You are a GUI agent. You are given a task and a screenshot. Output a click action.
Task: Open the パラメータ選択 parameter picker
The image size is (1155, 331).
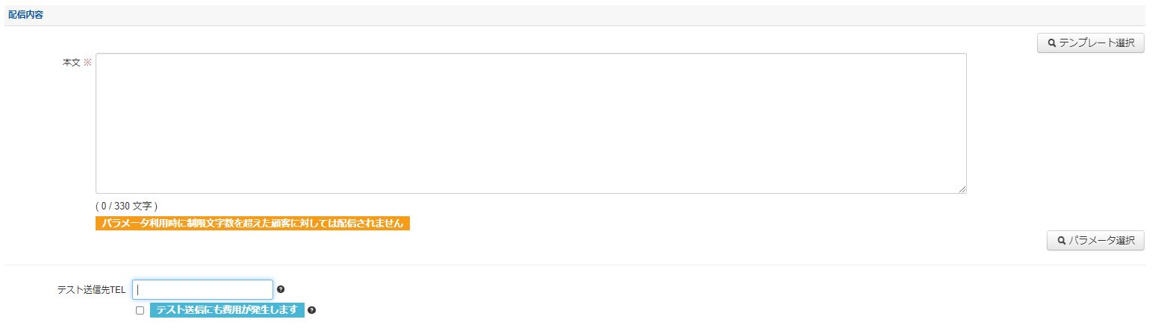(1095, 241)
